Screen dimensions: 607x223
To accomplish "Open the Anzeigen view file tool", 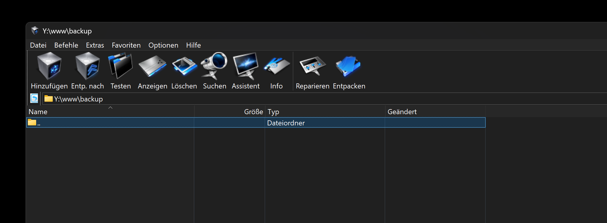I will pos(152,66).
